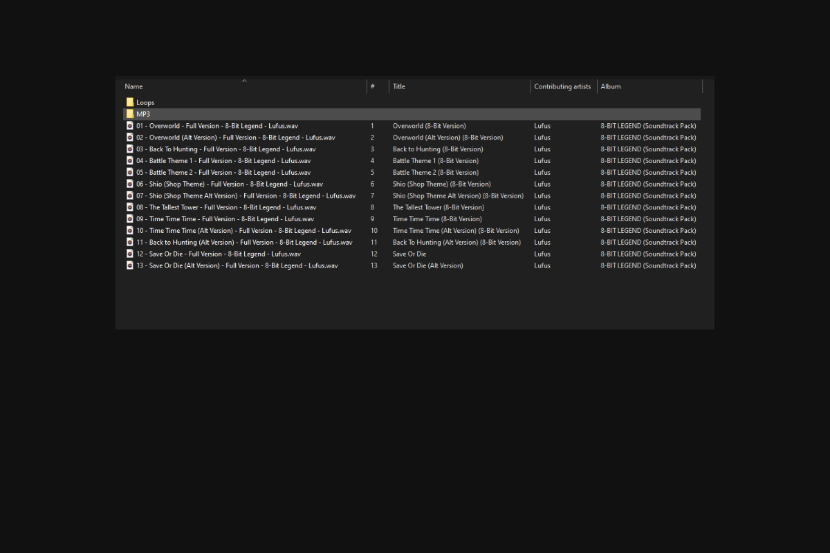830x553 pixels.
Task: Click the file icon for 12 - Save Or Die
Action: [130, 254]
